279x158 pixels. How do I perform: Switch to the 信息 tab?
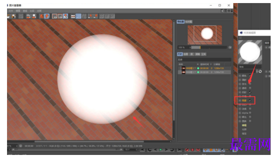(x=186, y=54)
